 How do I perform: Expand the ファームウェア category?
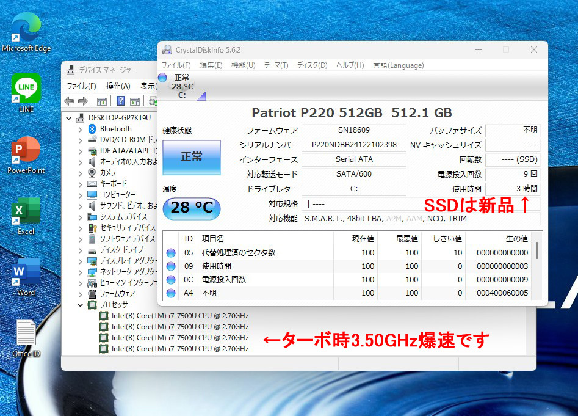[x=81, y=294]
